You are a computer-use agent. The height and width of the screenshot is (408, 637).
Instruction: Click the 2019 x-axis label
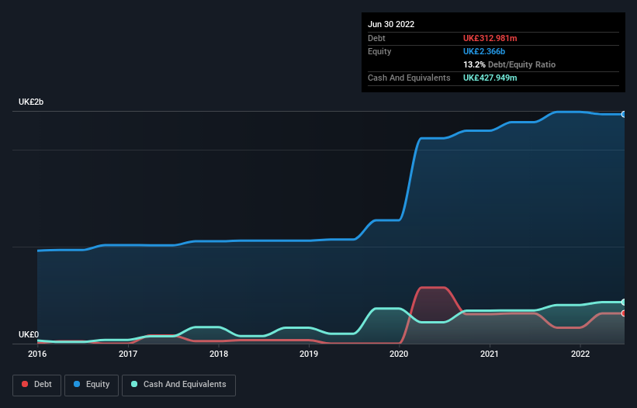point(309,354)
